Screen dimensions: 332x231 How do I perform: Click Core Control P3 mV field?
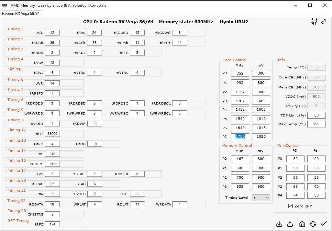tap(261, 101)
